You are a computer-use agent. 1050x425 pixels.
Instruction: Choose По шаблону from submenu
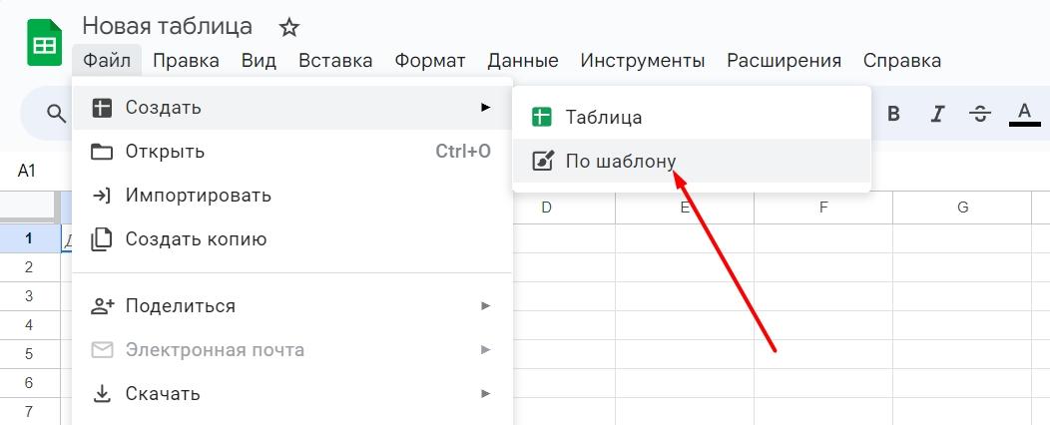620,161
